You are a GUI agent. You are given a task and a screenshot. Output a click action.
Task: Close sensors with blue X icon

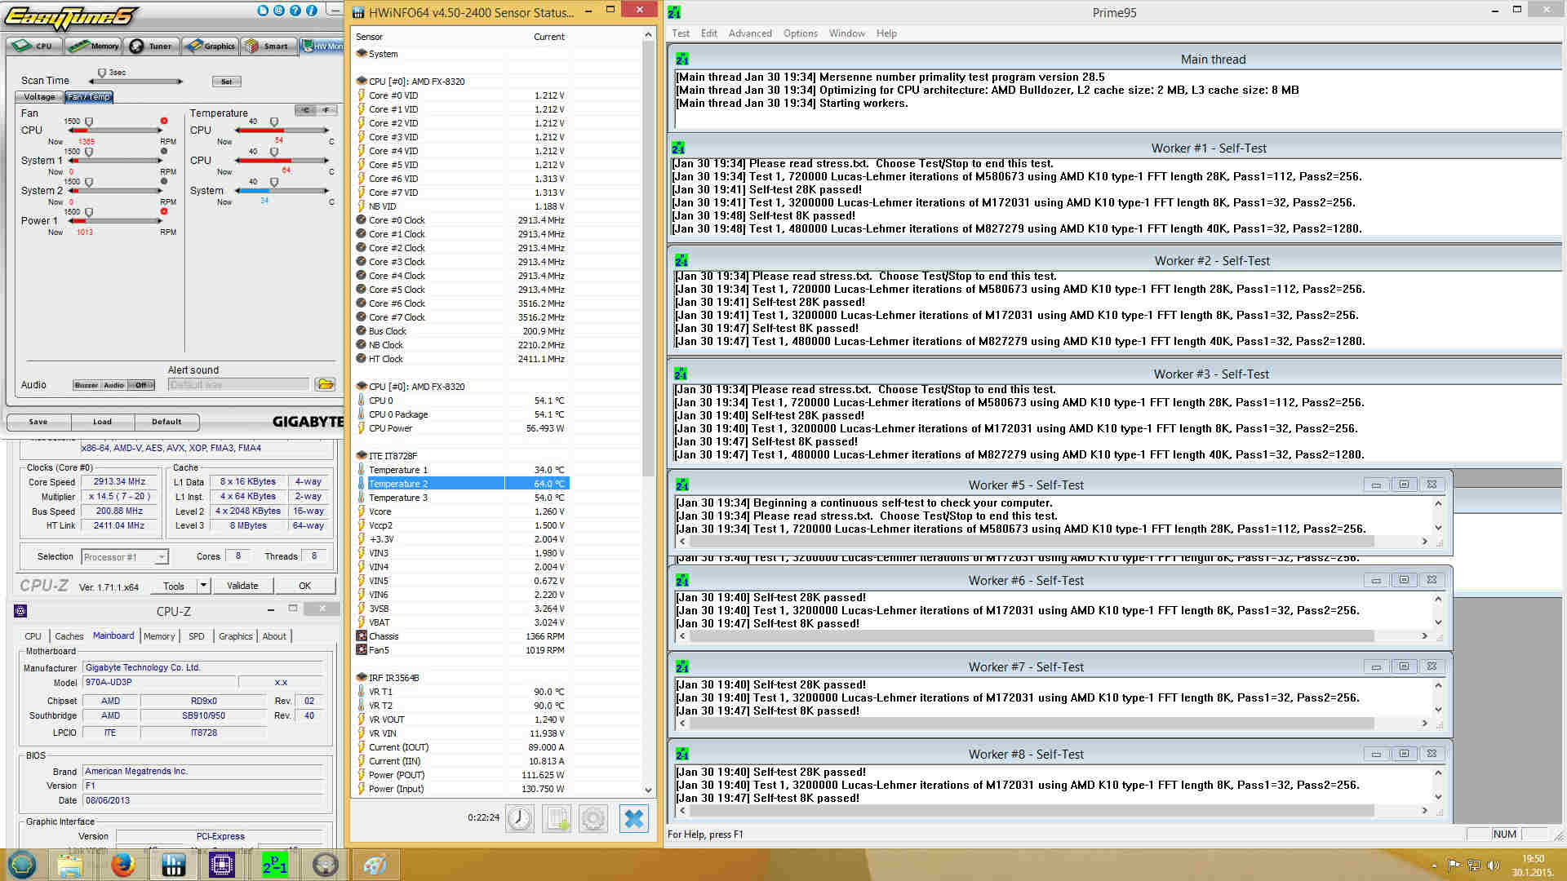634,818
